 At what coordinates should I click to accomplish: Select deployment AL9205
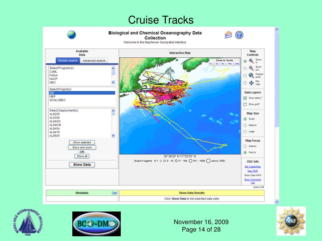point(80,114)
